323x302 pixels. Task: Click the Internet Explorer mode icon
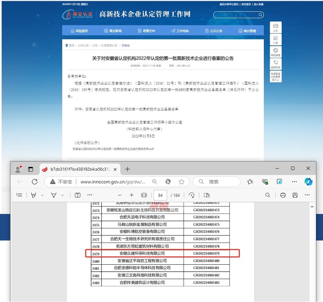pos(279,182)
